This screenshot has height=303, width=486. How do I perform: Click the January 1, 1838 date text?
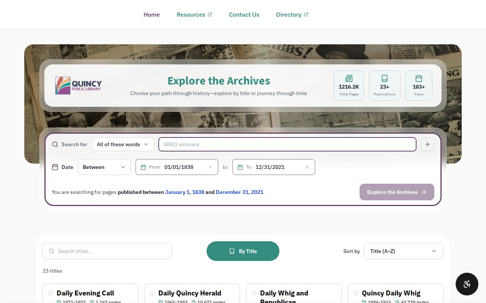click(x=185, y=192)
